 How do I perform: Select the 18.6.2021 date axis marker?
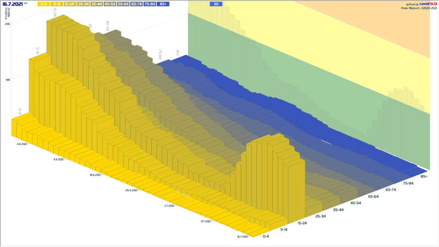96,175
